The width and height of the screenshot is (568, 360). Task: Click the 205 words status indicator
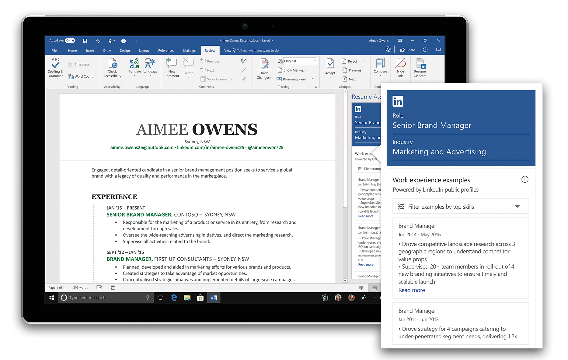pos(80,288)
